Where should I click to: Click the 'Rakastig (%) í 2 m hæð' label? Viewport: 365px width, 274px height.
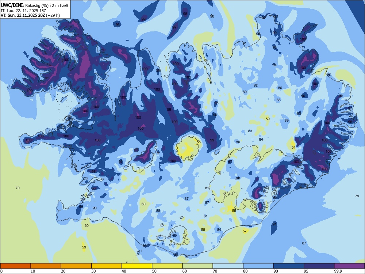coord(47,5)
